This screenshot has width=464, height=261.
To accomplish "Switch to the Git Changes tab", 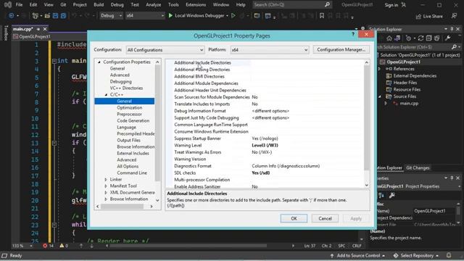I will 418,167.
